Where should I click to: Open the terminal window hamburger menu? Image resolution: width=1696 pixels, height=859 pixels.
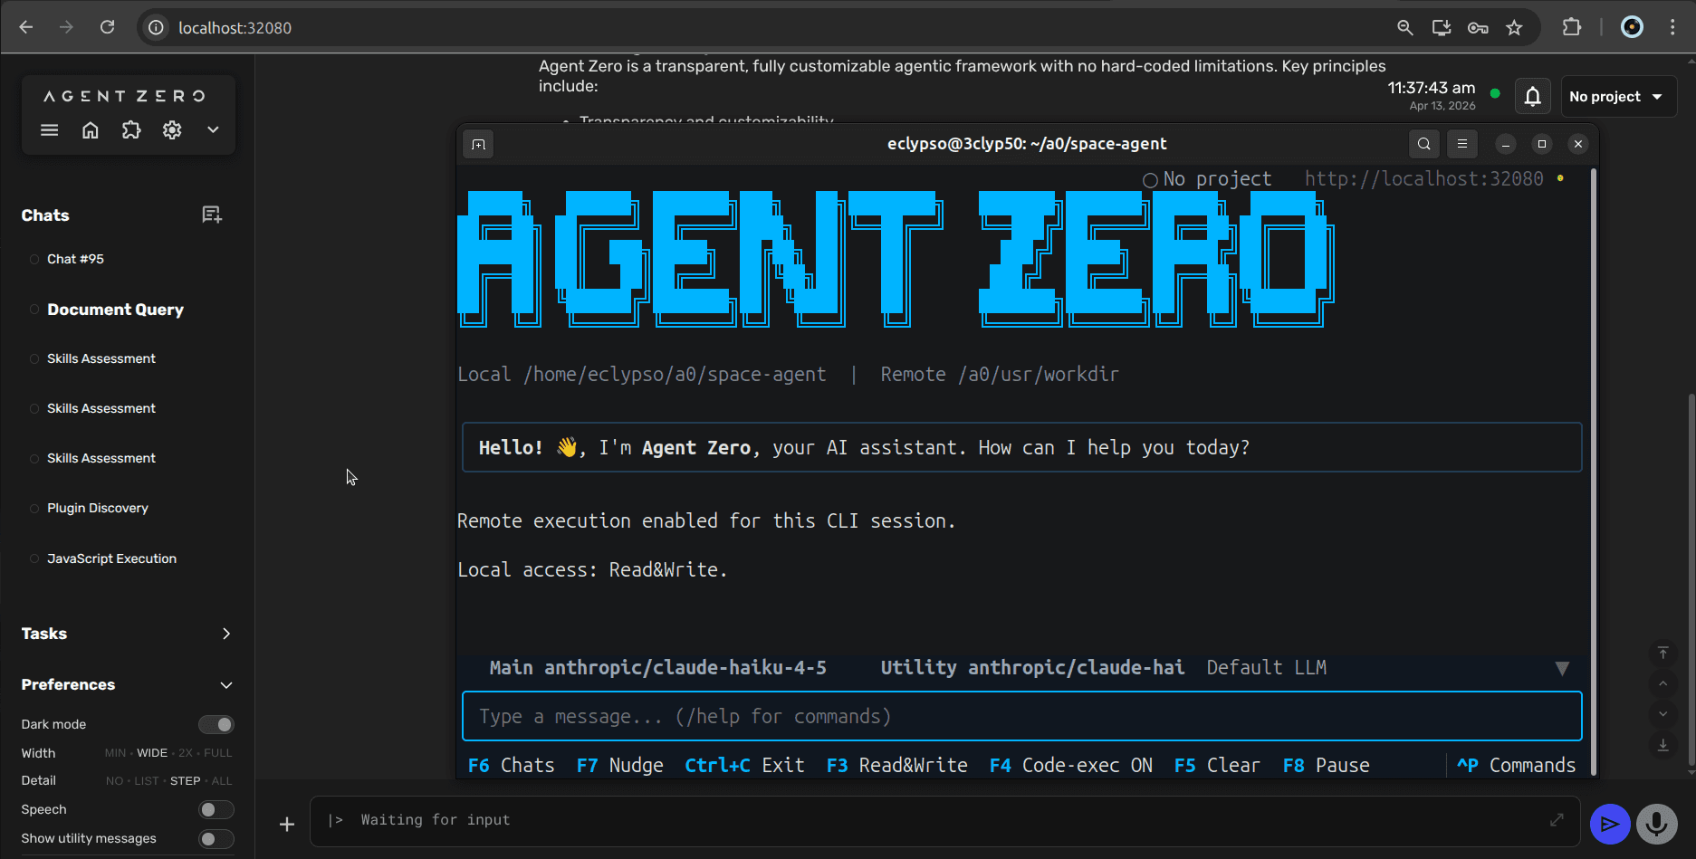(x=1462, y=144)
